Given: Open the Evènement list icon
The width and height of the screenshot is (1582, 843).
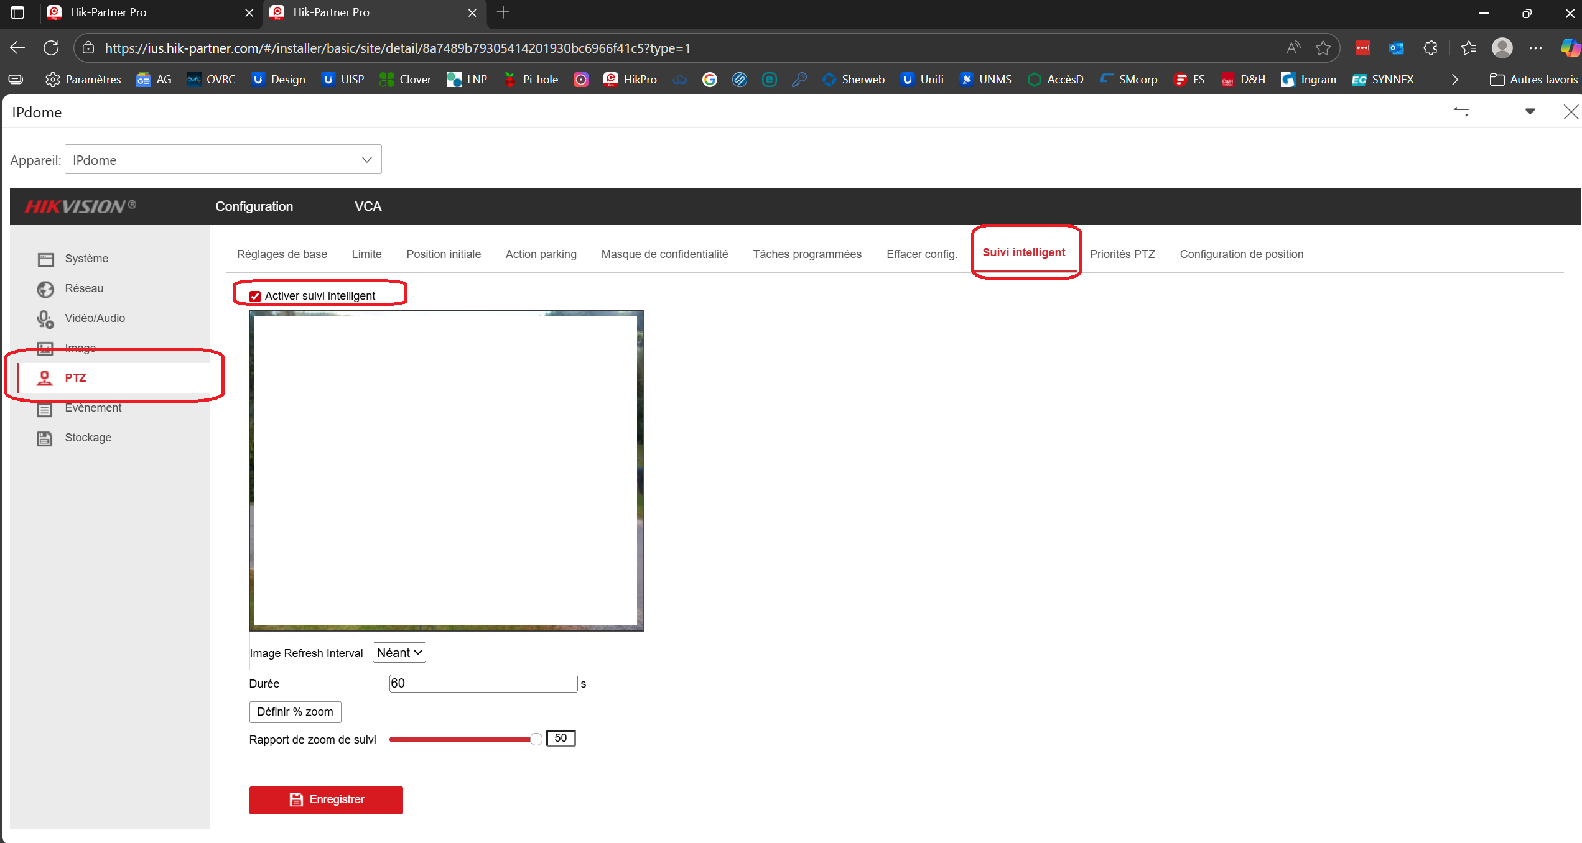Looking at the screenshot, I should [45, 408].
